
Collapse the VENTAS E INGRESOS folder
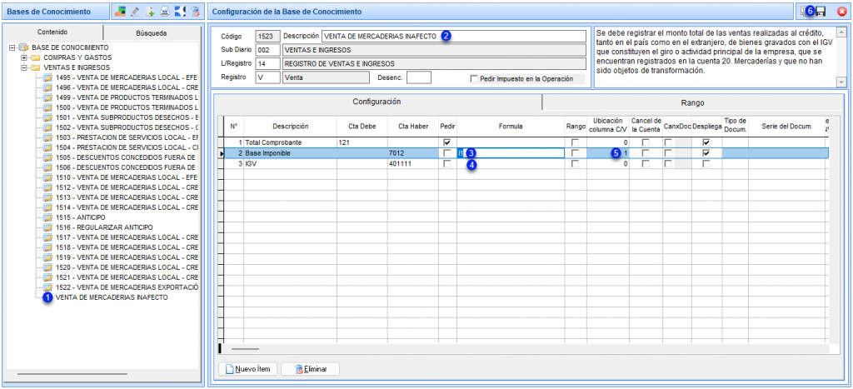[23, 67]
